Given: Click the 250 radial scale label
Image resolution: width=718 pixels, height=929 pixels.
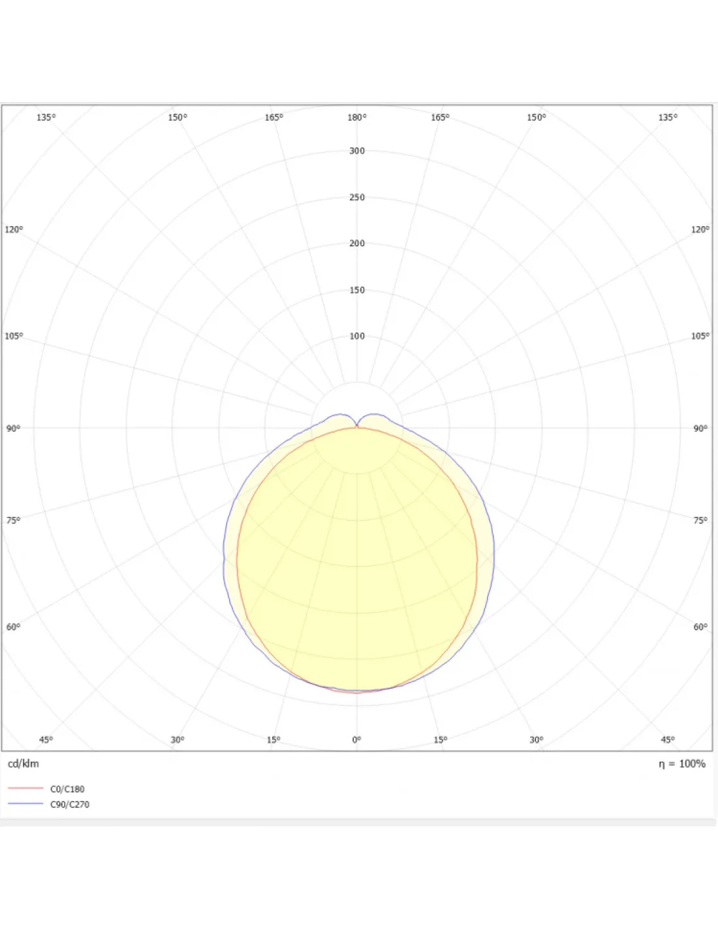Looking at the screenshot, I should pos(357,197).
